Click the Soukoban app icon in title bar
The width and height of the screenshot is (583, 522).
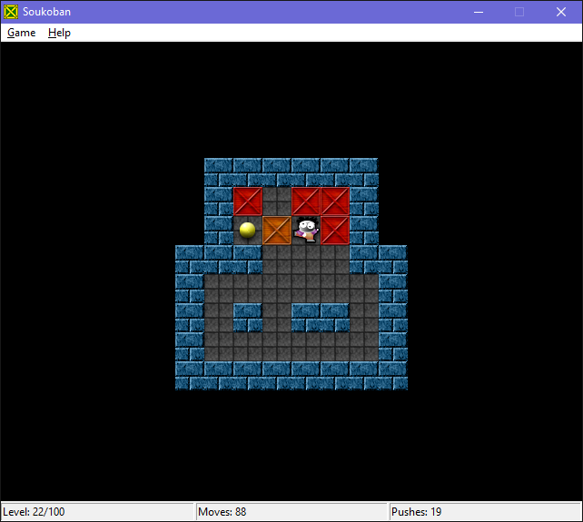[x=11, y=12]
